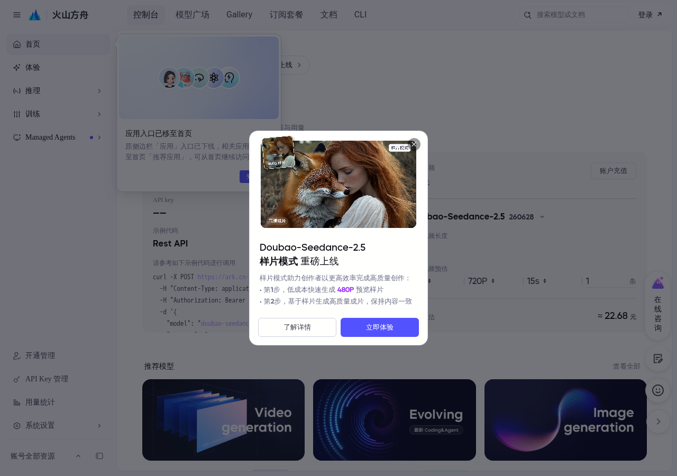The width and height of the screenshot is (677, 476).
Task: Open API Key 管理 in the sidebar
Action: (x=58, y=379)
